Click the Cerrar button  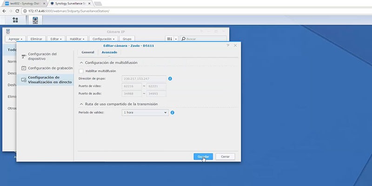tap(225, 157)
